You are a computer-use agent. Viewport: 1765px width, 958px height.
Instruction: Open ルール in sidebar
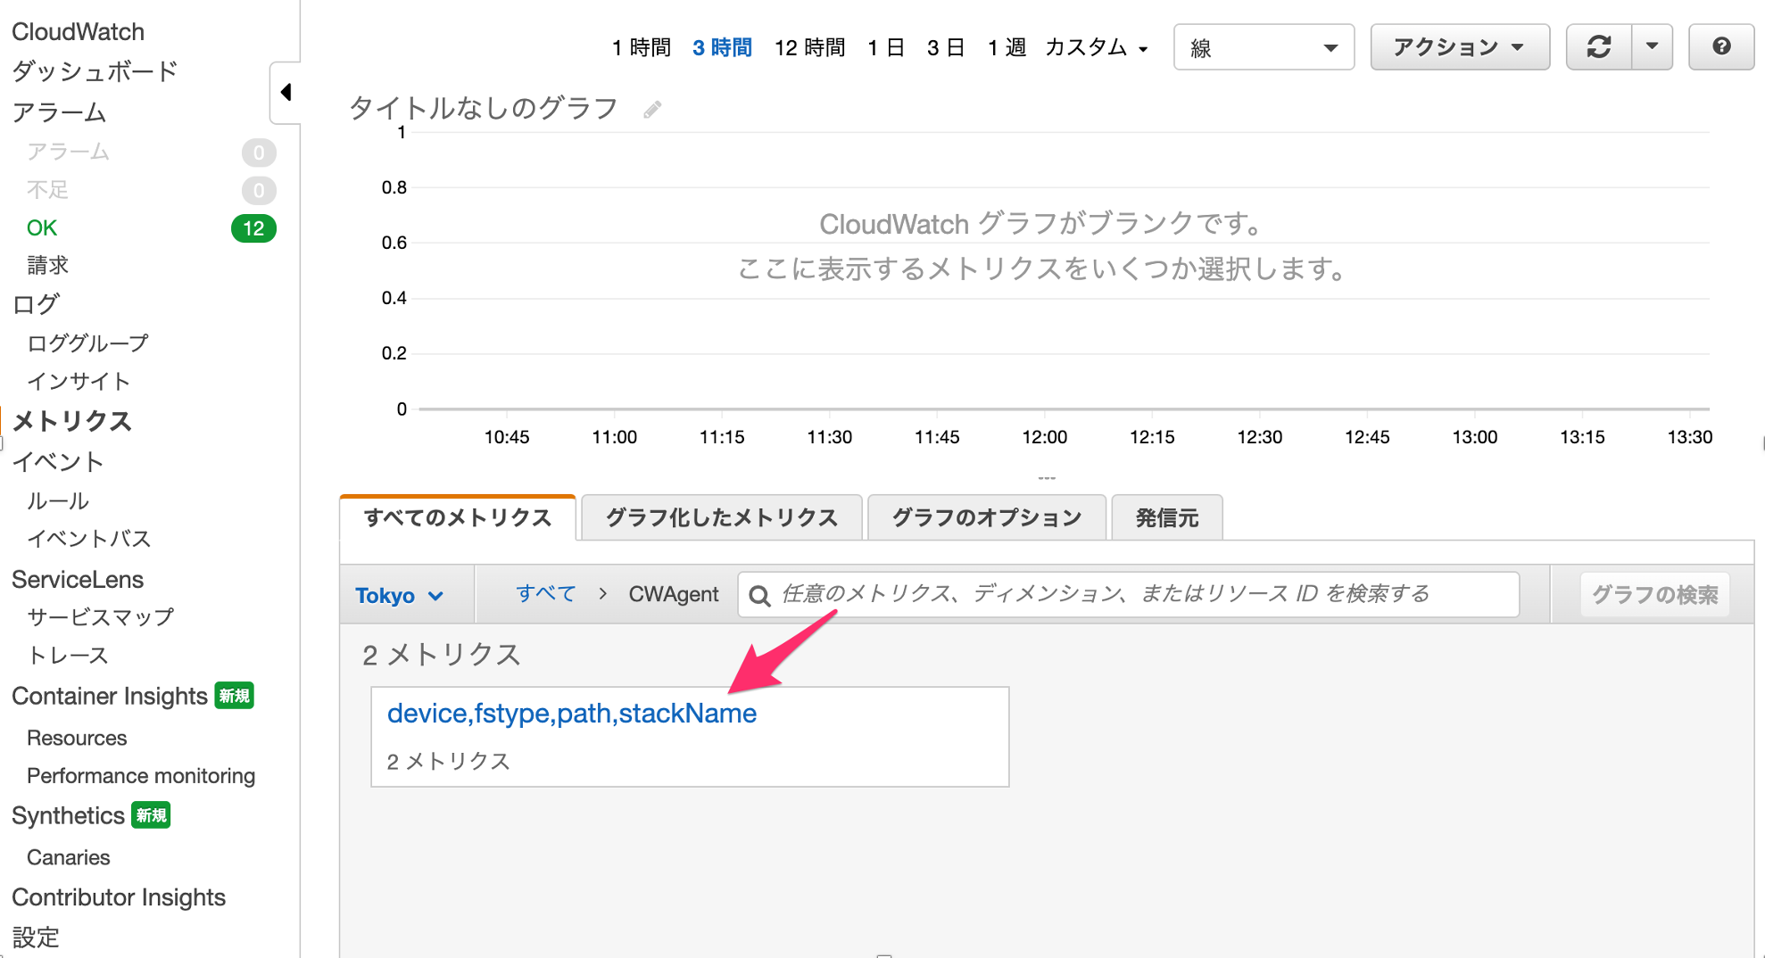tap(58, 501)
